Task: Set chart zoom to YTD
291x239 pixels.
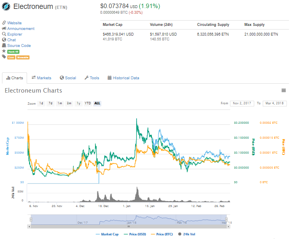Action: [88, 103]
